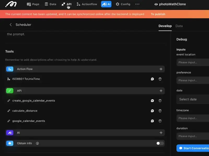
Task: Add a new AI tool
Action: coord(161,133)
